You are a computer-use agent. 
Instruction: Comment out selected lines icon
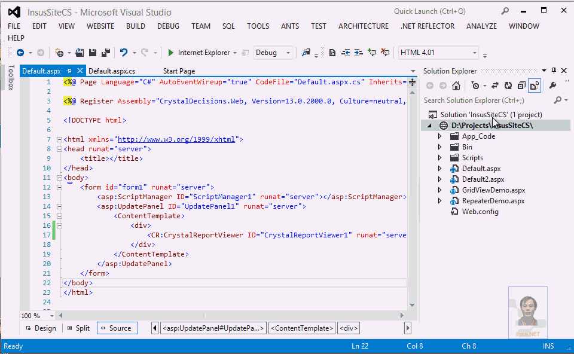(x=372, y=53)
